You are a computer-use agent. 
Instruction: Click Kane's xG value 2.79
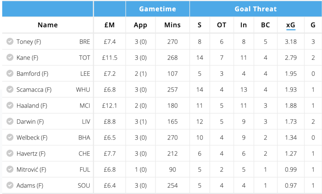click(291, 58)
